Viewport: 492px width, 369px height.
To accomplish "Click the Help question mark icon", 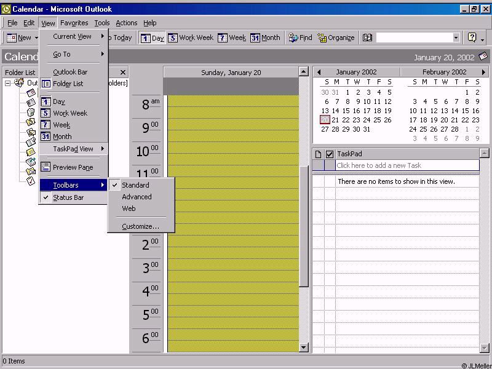I will (472, 38).
